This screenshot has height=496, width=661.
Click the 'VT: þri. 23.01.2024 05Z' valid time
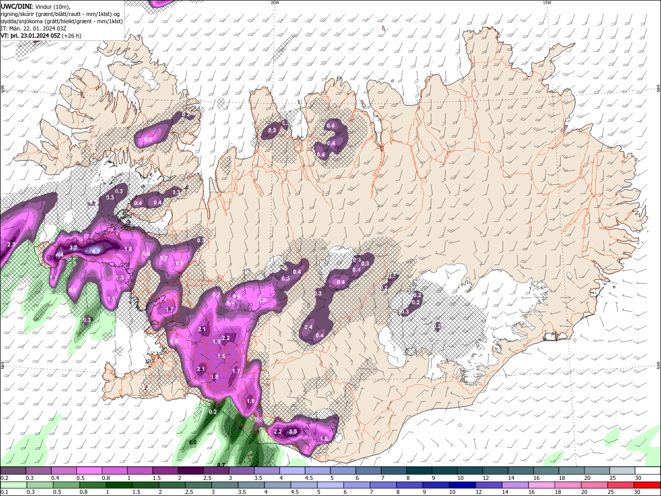[30, 36]
